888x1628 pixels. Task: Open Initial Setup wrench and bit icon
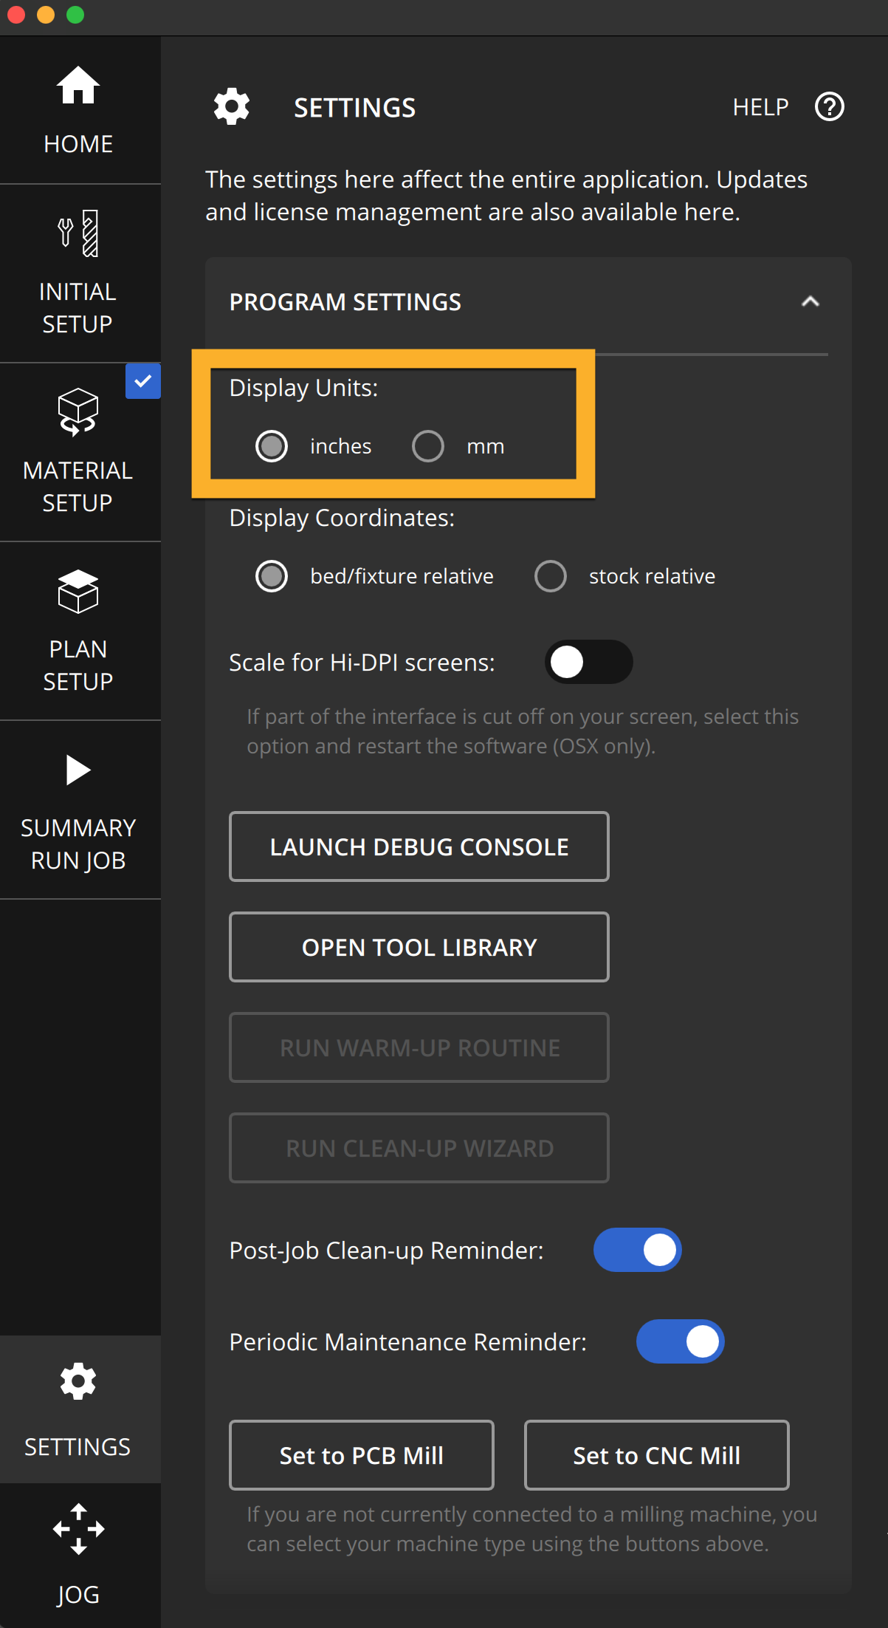pyautogui.click(x=78, y=233)
